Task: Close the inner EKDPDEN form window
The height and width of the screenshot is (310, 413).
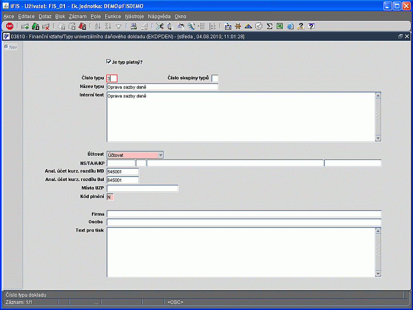Action: [x=407, y=36]
